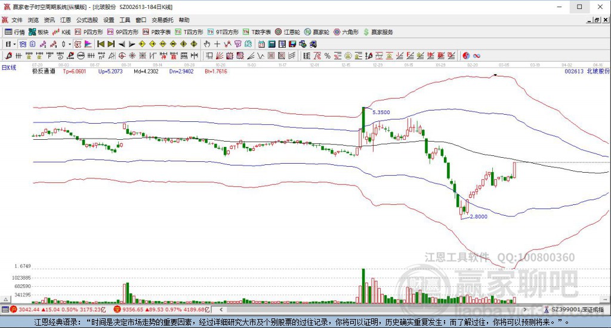
Task: Open the 浏览 menu
Action: pyautogui.click(x=33, y=20)
